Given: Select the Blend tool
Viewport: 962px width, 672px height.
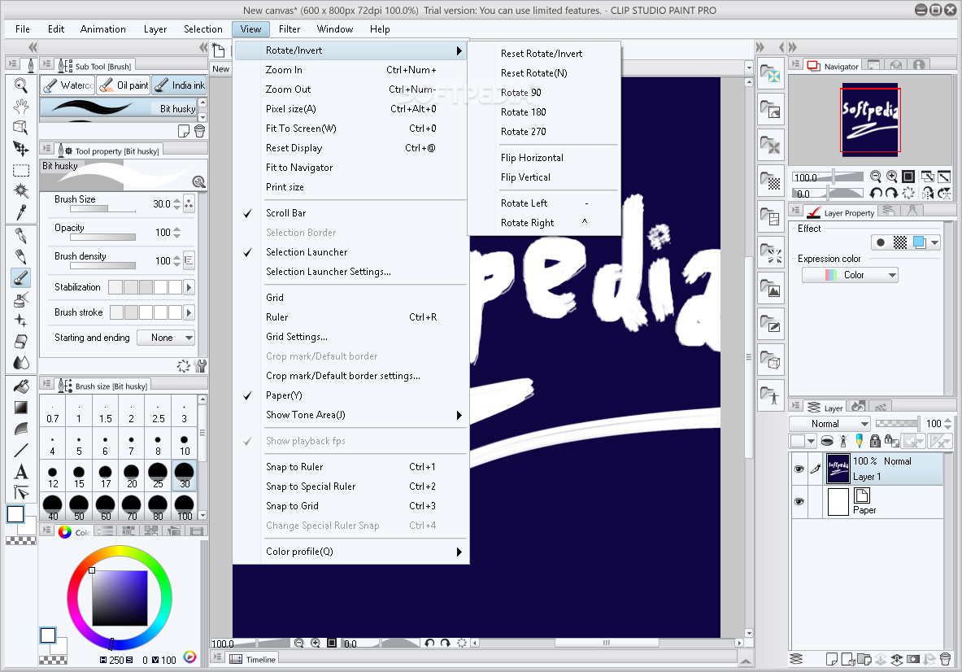Looking at the screenshot, I should pyautogui.click(x=21, y=362).
